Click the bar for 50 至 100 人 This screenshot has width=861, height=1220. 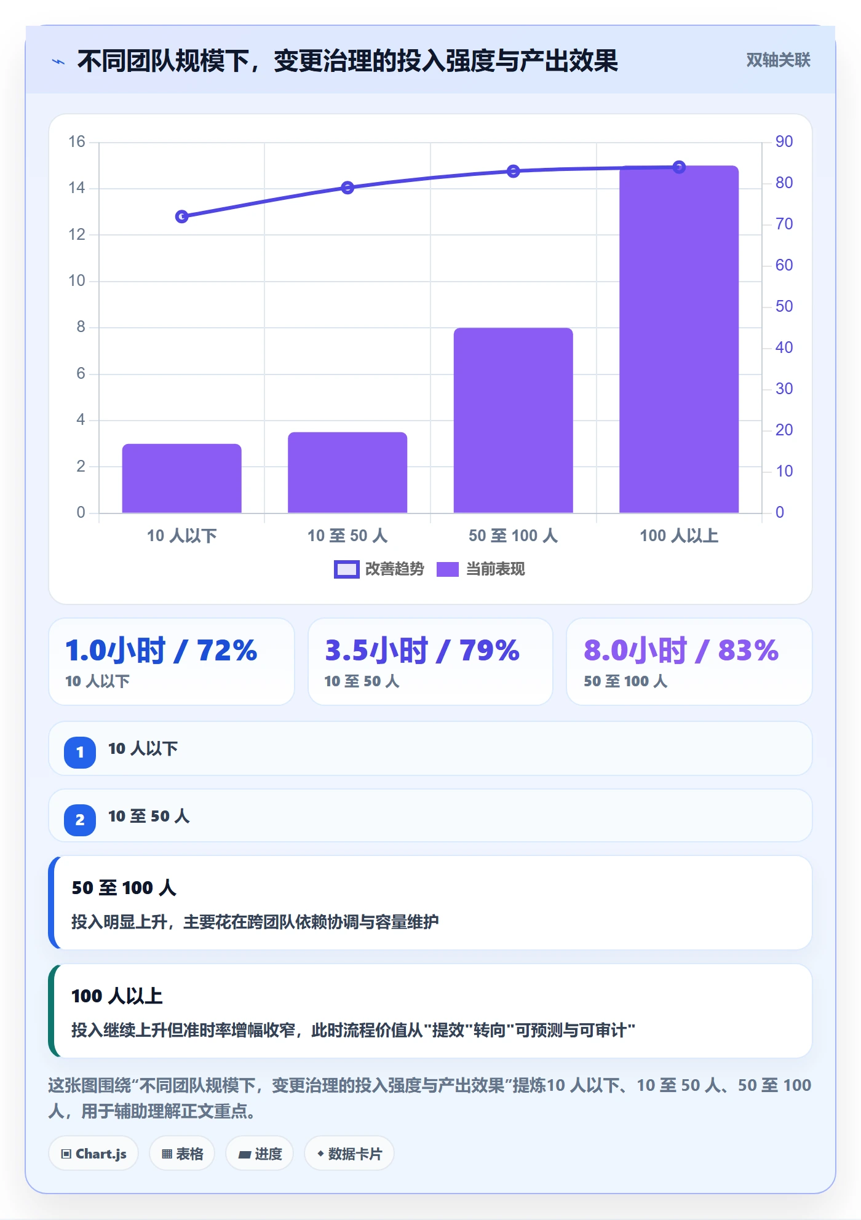click(514, 421)
